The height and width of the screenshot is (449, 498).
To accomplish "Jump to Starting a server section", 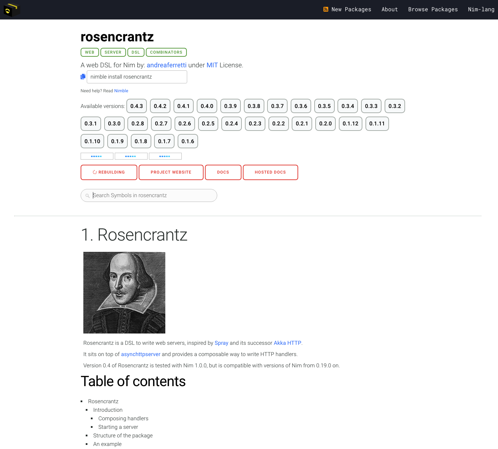I will (118, 427).
